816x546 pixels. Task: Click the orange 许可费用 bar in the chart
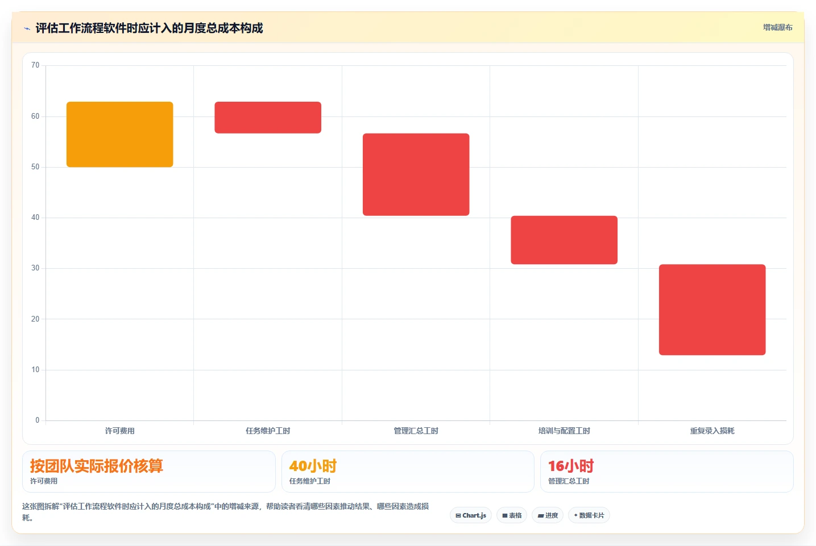[120, 135]
